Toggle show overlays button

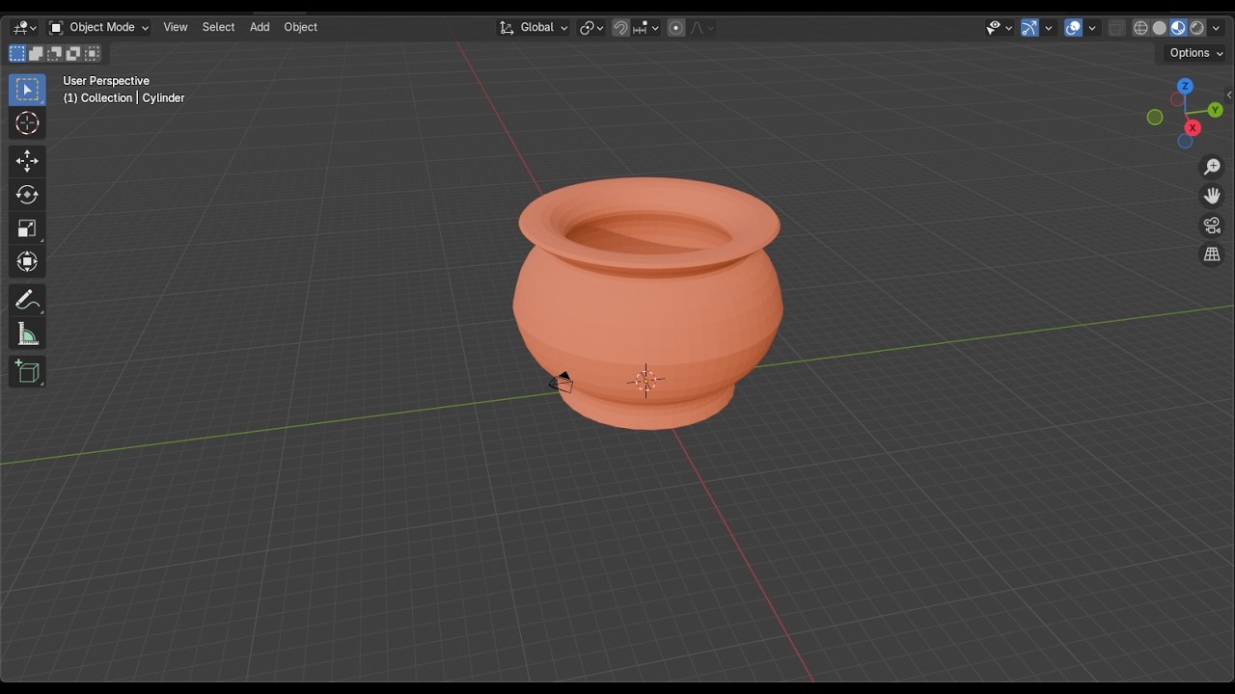tap(1073, 28)
